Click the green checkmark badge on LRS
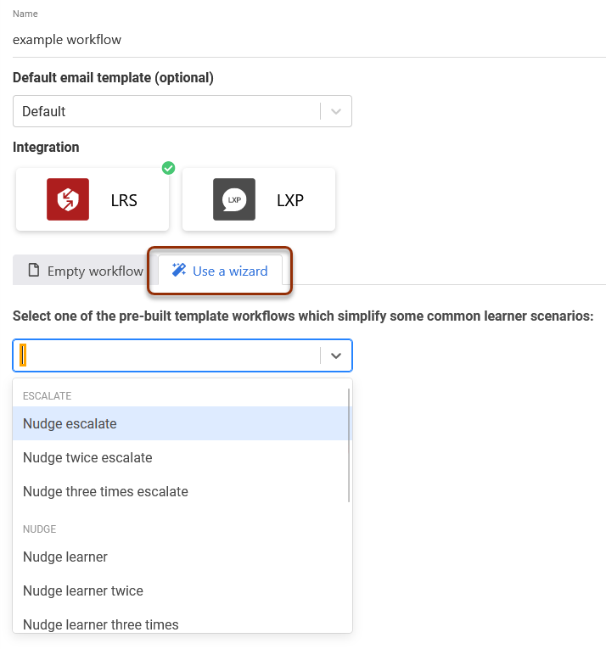 point(168,168)
